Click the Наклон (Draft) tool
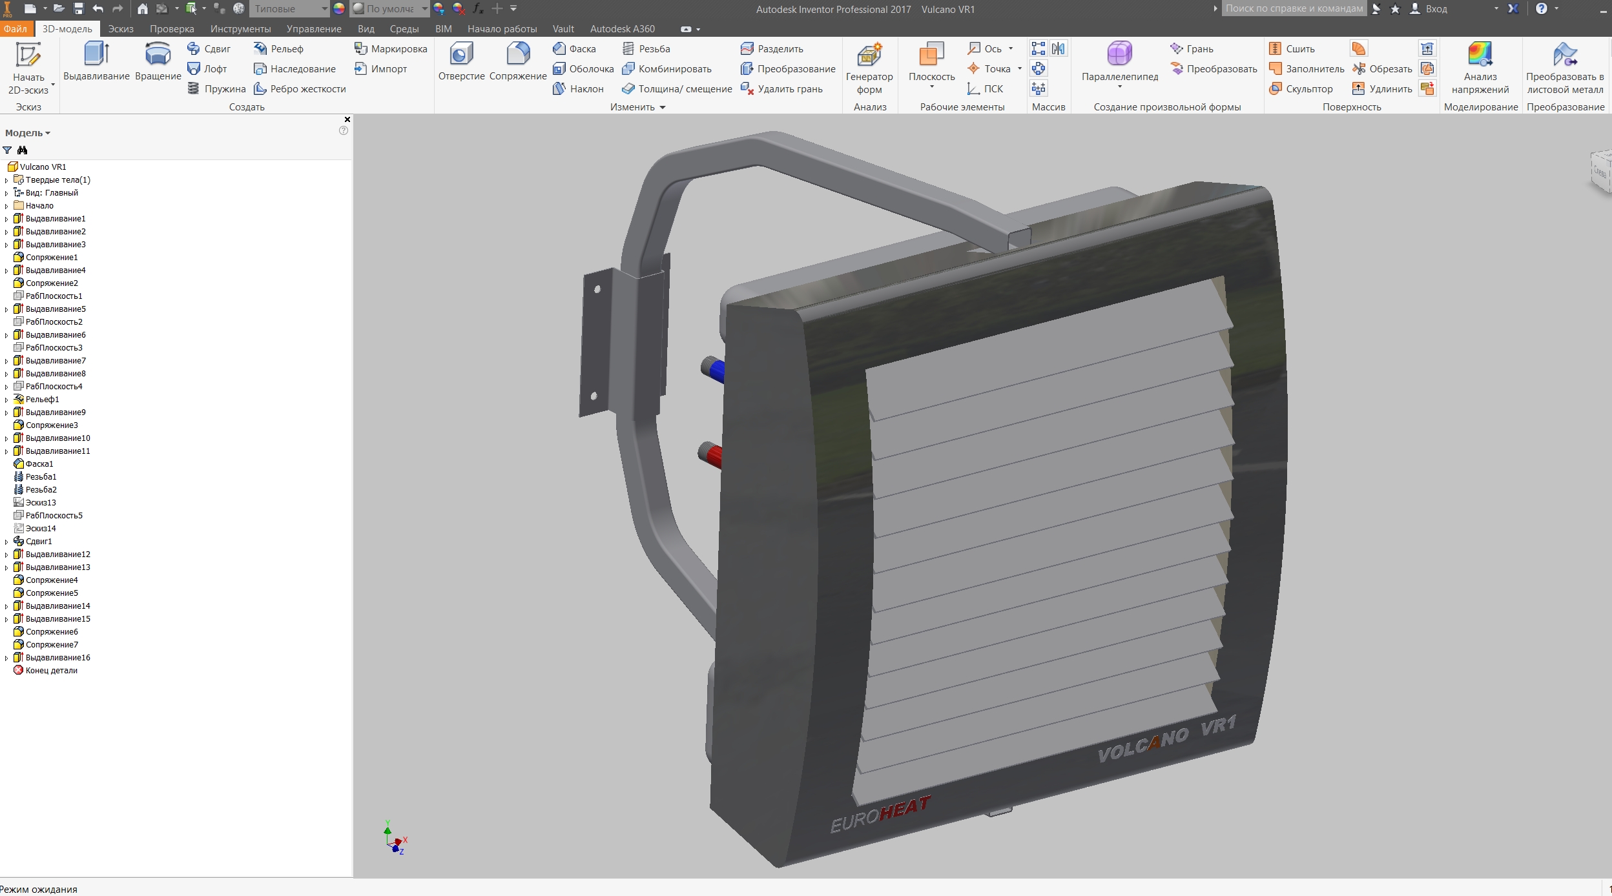Image resolution: width=1612 pixels, height=896 pixels. click(578, 88)
